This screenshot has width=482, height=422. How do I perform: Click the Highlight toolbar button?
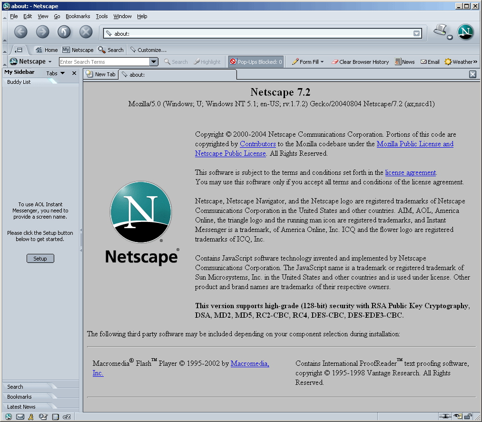click(207, 62)
